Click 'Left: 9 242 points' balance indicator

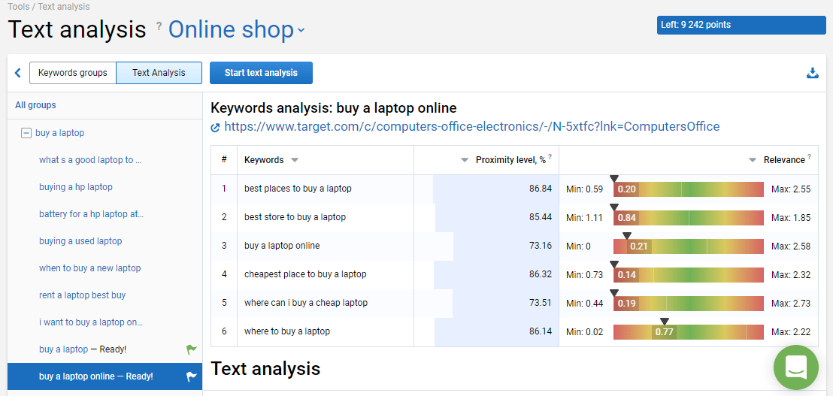(x=741, y=25)
